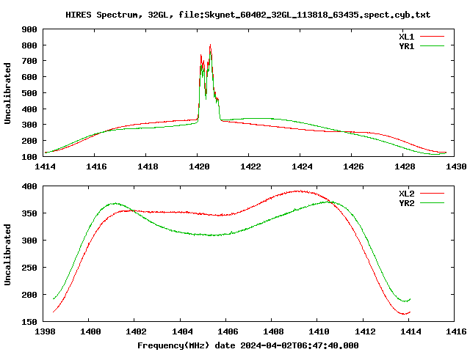This screenshot has width=470, height=352.
Task: Click the YR1 legend label
Action: (x=406, y=46)
